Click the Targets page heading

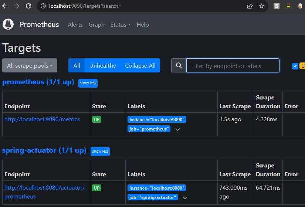click(21, 48)
